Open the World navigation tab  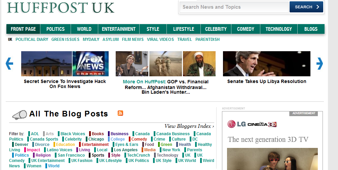[84, 29]
